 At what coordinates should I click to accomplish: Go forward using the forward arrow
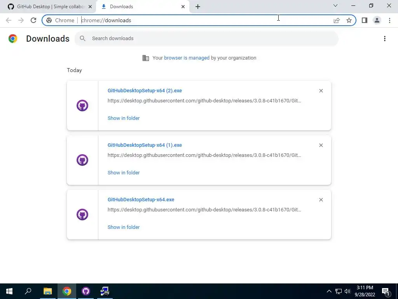click(21, 20)
